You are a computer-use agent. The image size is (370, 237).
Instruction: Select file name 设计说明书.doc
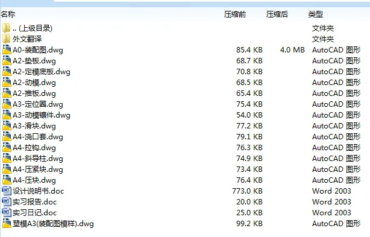point(38,191)
